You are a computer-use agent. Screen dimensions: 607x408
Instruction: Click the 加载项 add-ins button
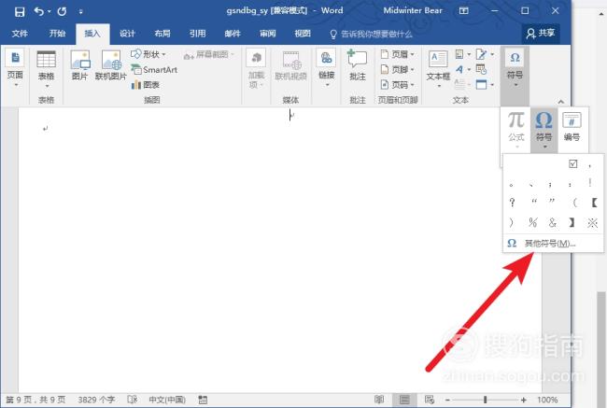point(256,69)
